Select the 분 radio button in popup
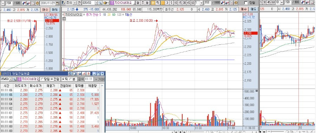 tap(71, 79)
